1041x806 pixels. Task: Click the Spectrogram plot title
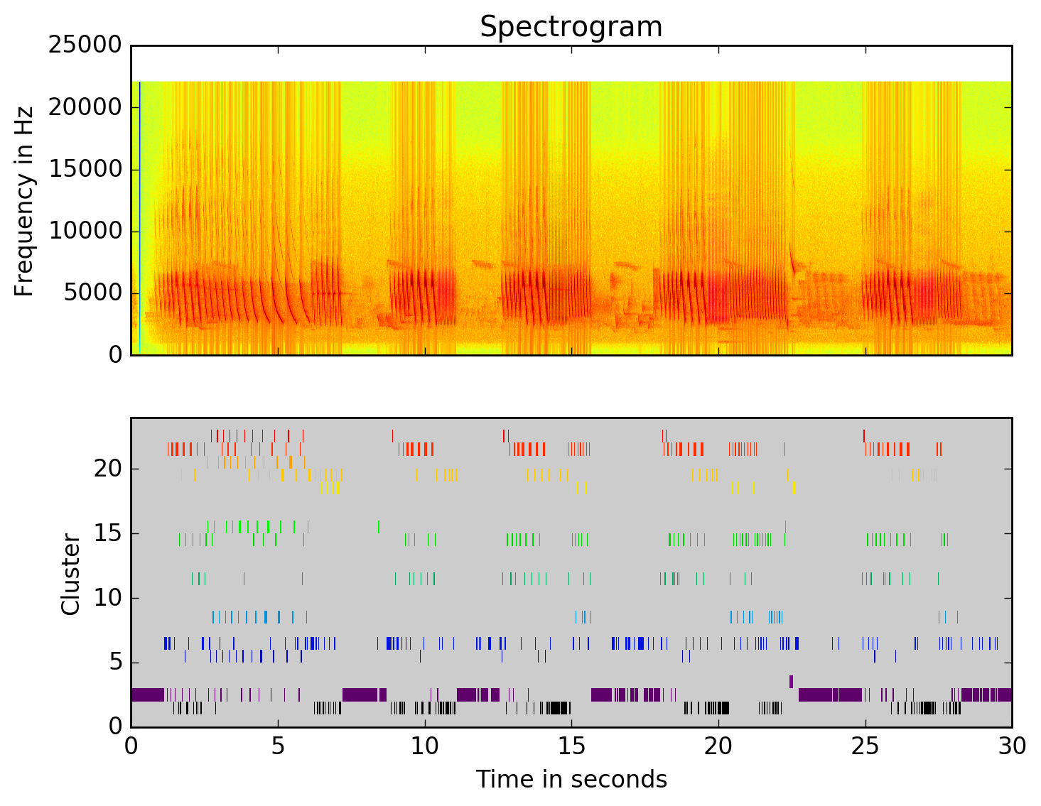pyautogui.click(x=571, y=27)
